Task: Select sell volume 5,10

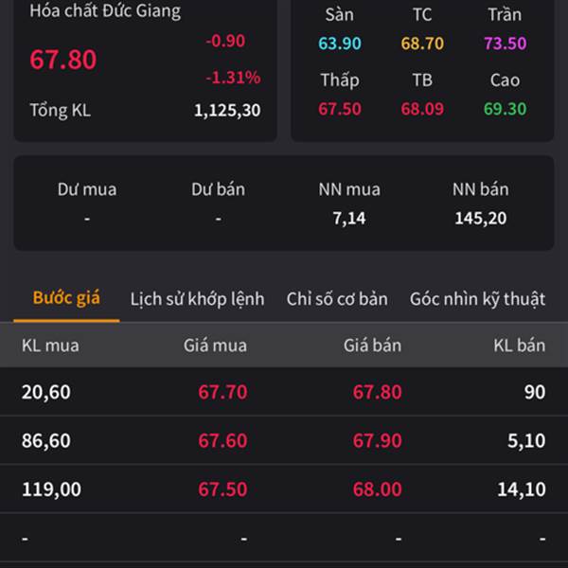Action: click(x=526, y=441)
